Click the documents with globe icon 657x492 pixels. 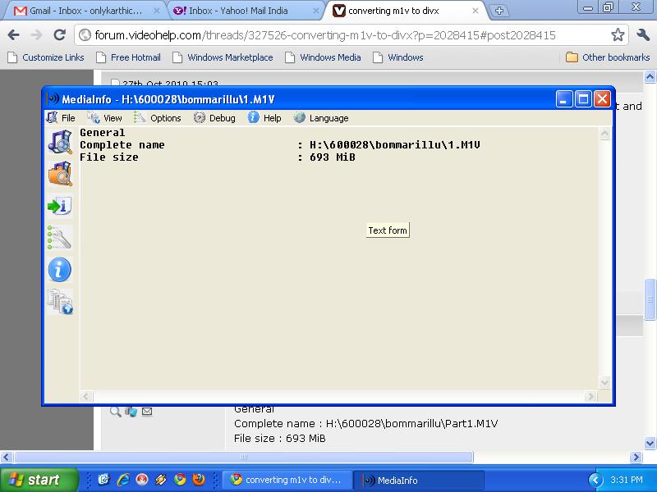pyautogui.click(x=60, y=302)
